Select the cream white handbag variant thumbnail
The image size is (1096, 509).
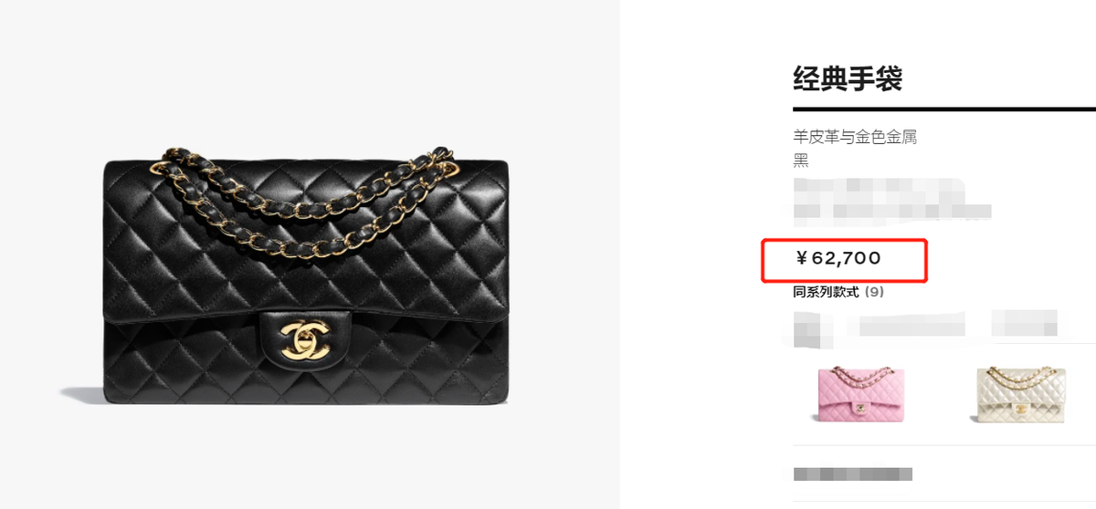point(1019,394)
